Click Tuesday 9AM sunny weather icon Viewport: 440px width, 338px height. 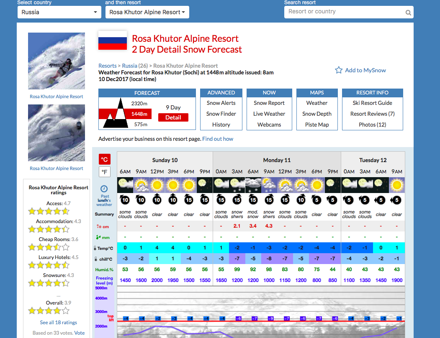tap(397, 185)
